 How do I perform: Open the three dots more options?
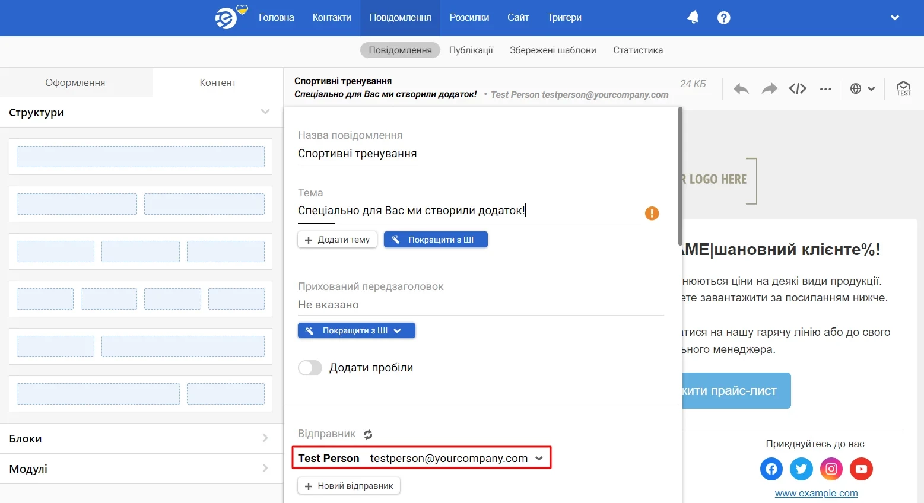pyautogui.click(x=825, y=89)
